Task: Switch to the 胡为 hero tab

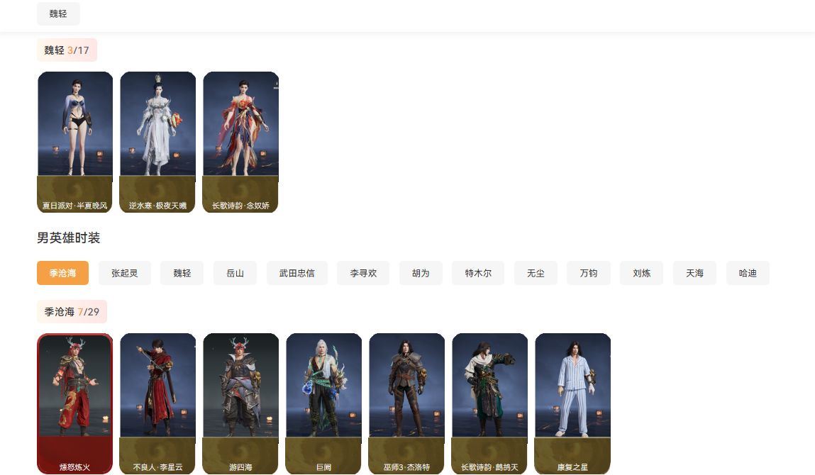Action: tap(421, 273)
